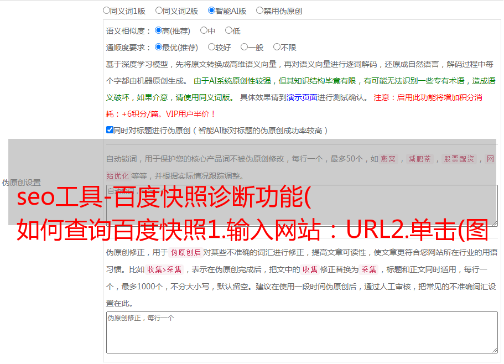The width and height of the screenshot is (504, 364).
Task: Click the 自动锁词 textarea
Action: coord(302,206)
